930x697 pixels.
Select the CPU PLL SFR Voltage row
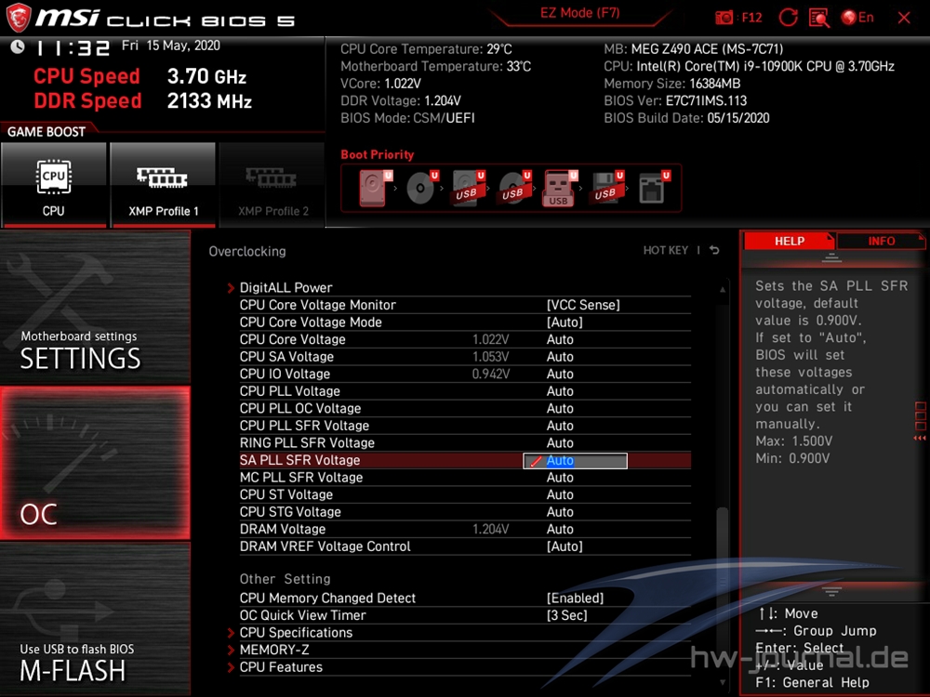(x=465, y=426)
